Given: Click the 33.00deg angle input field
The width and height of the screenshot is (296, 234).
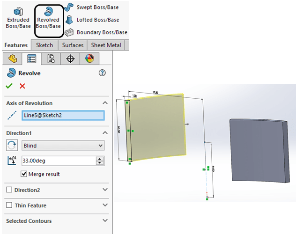Looking at the screenshot, I should (x=58, y=161).
